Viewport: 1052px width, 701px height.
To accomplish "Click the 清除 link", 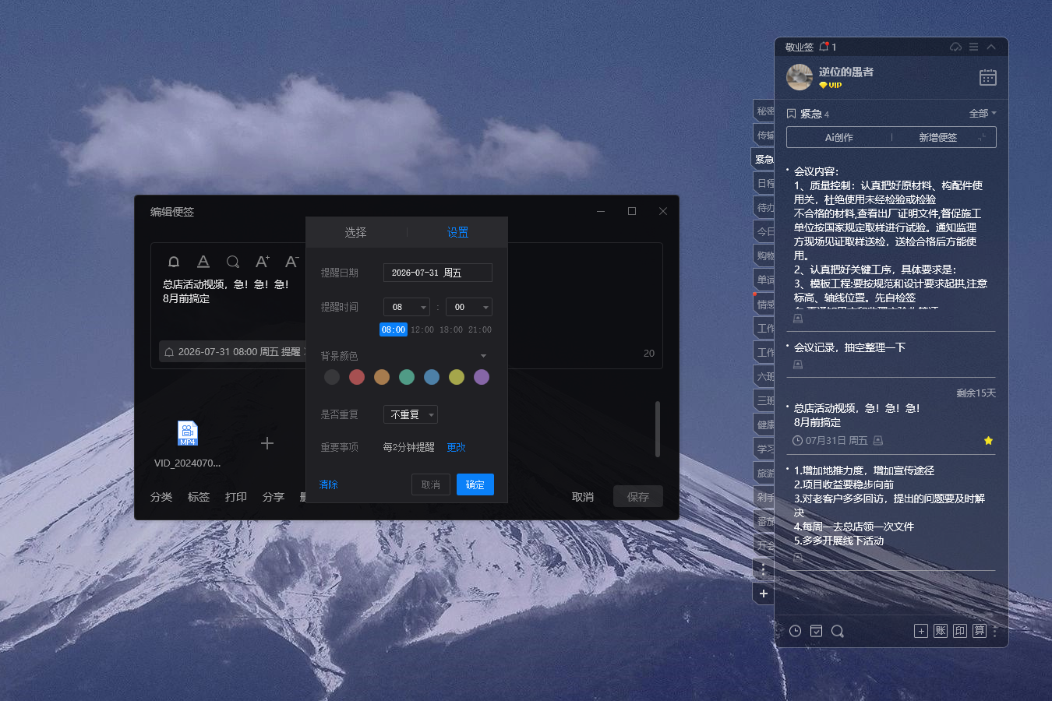I will coord(329,484).
